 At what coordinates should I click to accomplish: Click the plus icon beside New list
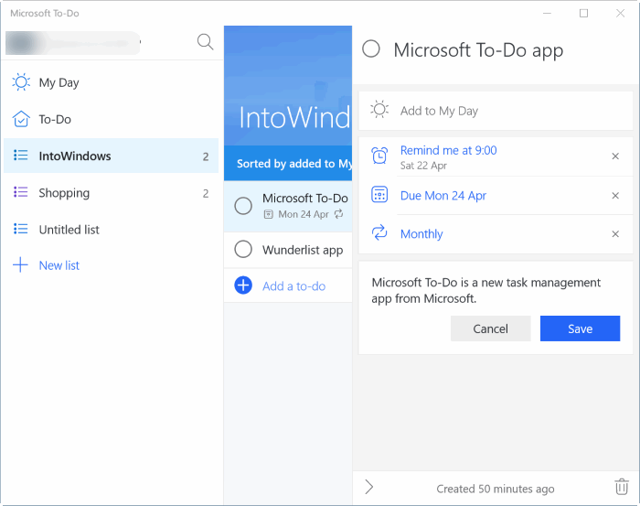click(20, 265)
